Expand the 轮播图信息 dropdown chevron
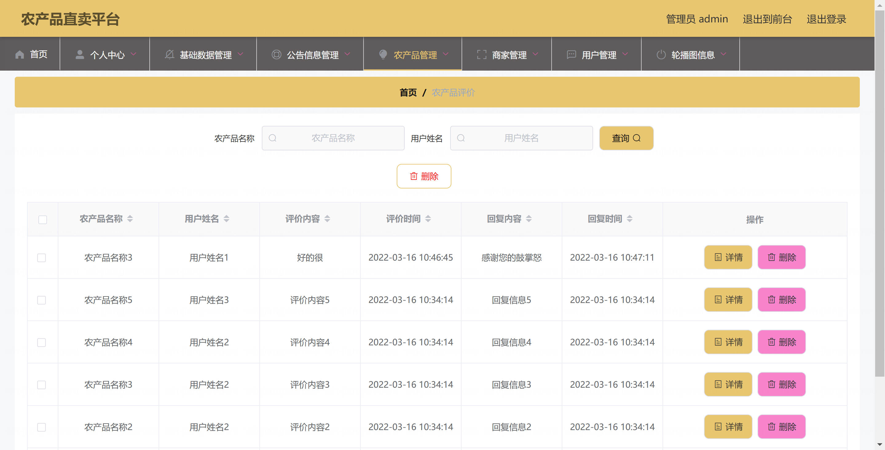This screenshot has height=450, width=885. [724, 54]
